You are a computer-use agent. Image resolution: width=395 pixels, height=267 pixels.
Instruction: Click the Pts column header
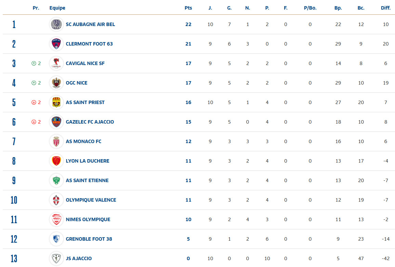point(188,8)
